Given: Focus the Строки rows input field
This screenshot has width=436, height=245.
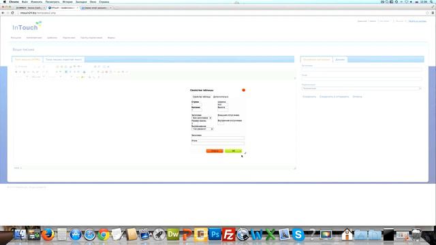Looking at the screenshot, I should coord(197,104).
